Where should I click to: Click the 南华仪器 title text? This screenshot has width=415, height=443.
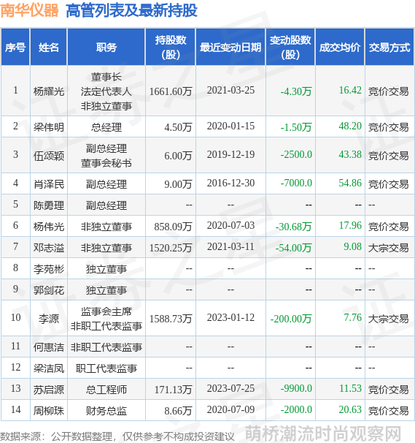[x=30, y=10]
